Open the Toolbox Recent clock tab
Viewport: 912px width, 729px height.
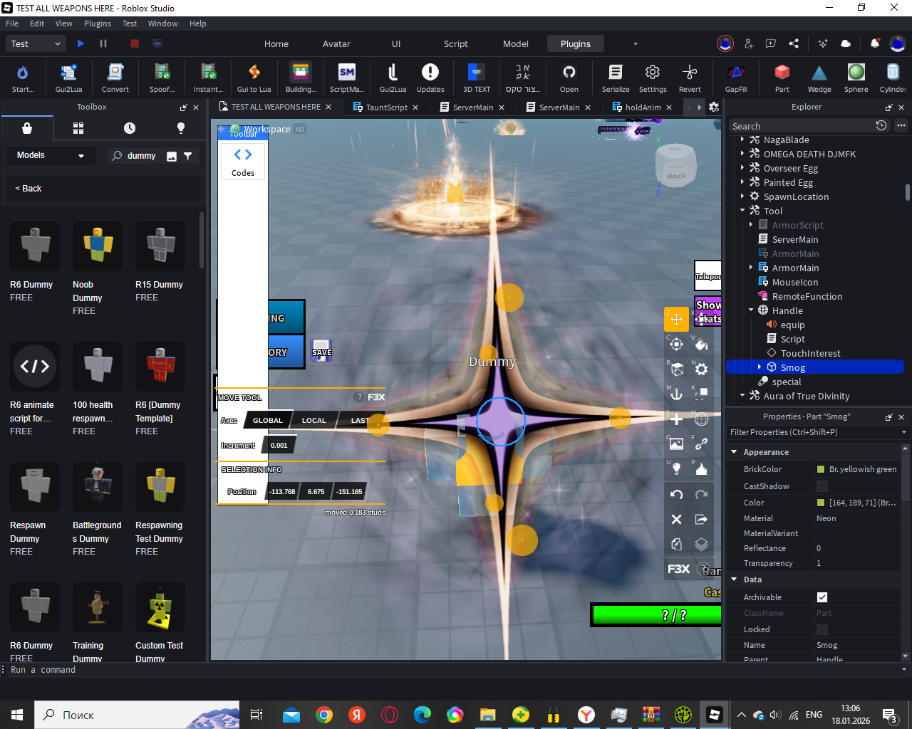coord(130,128)
